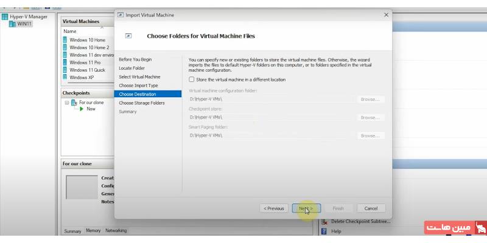Select WIN11 server in Hyper-V Manager tree
487x243 pixels.
pos(24,24)
